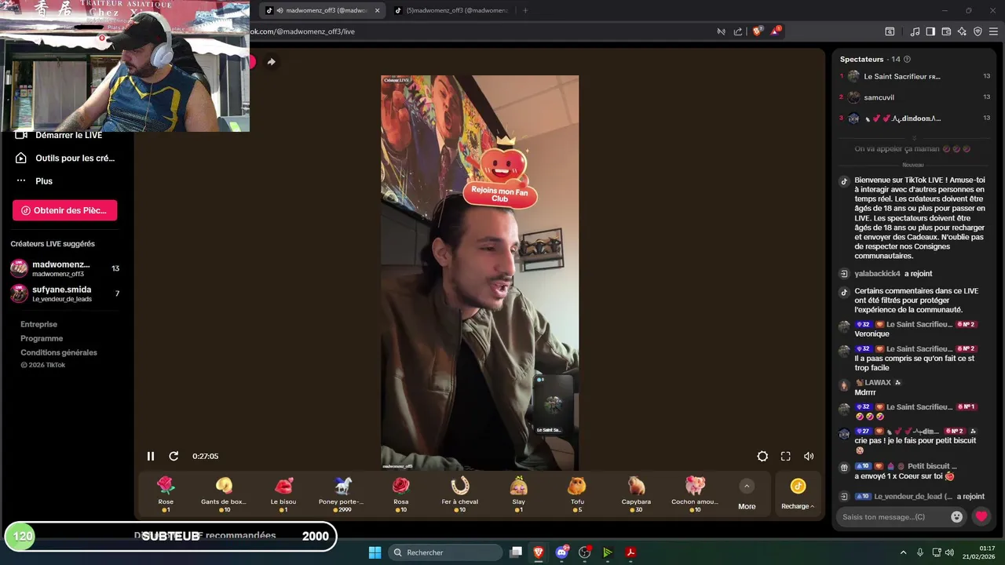
Task: Click the browser address bar URL
Action: 302,31
